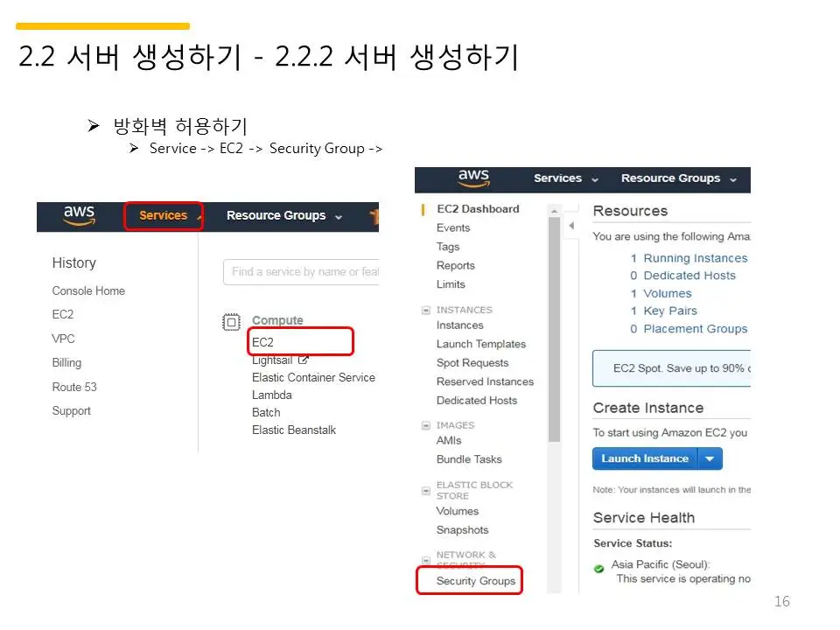Screen dimensions: 840x630
Task: Open Batch service
Action: pyautogui.click(x=266, y=412)
